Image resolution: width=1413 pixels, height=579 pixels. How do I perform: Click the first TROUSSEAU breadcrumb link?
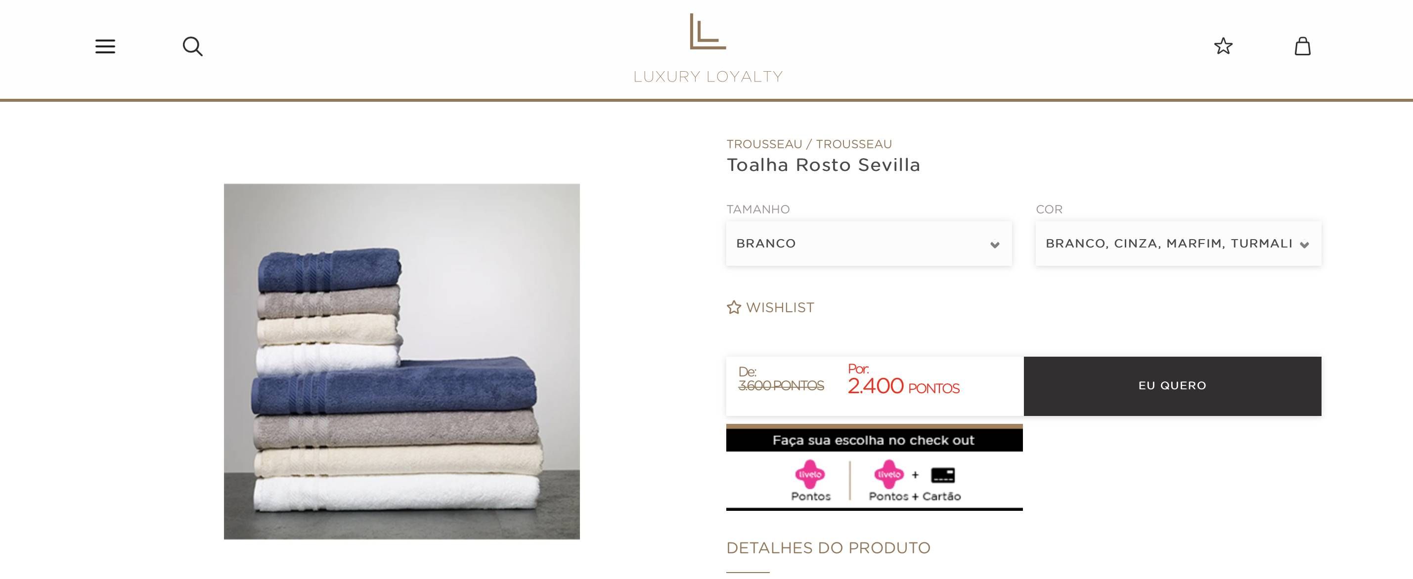click(764, 144)
